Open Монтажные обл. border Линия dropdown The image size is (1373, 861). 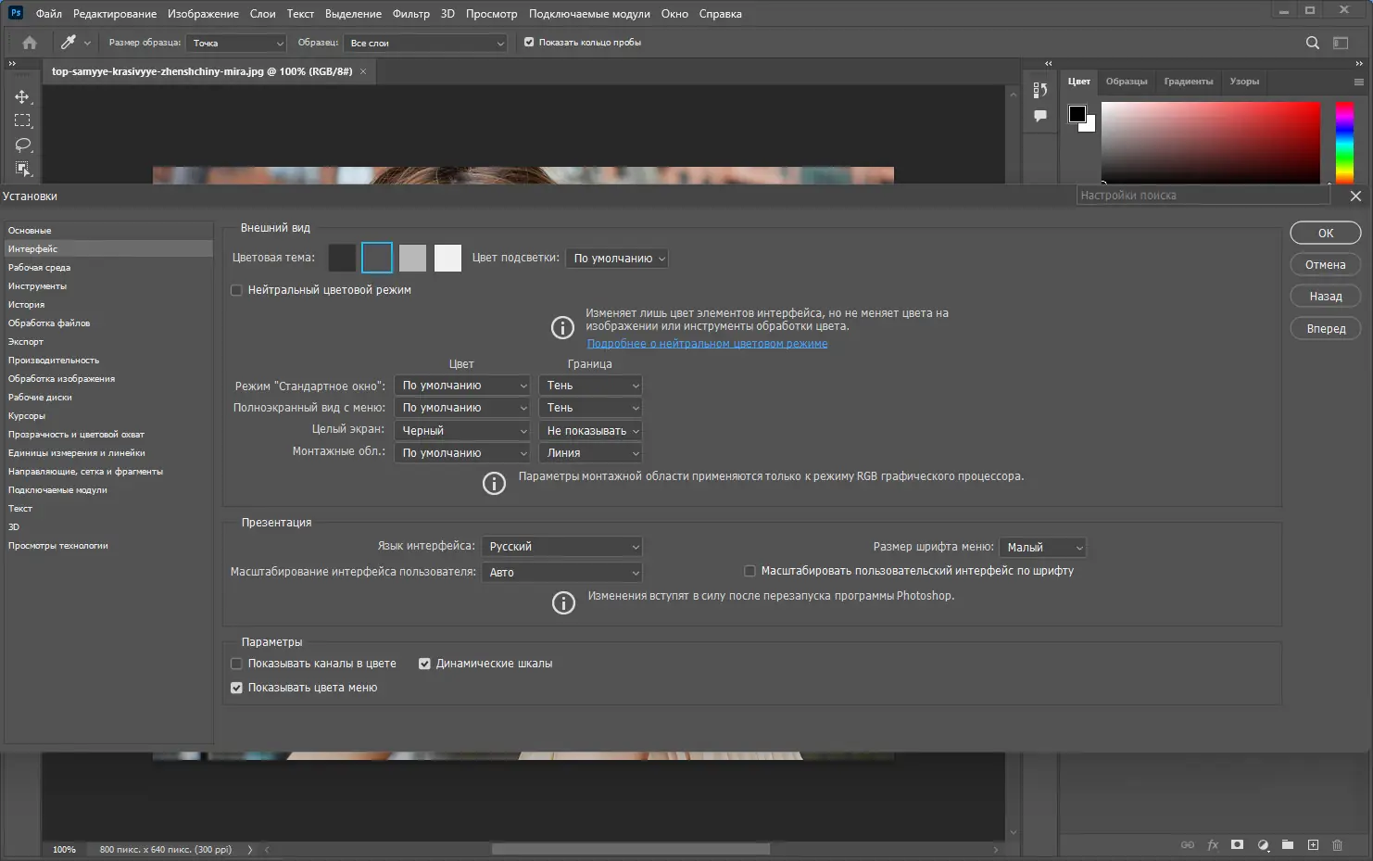coord(590,453)
